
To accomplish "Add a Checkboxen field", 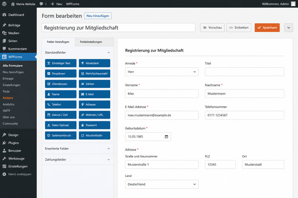I will coord(60,84).
